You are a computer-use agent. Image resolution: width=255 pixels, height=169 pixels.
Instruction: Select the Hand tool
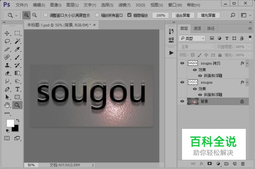(x=7, y=105)
